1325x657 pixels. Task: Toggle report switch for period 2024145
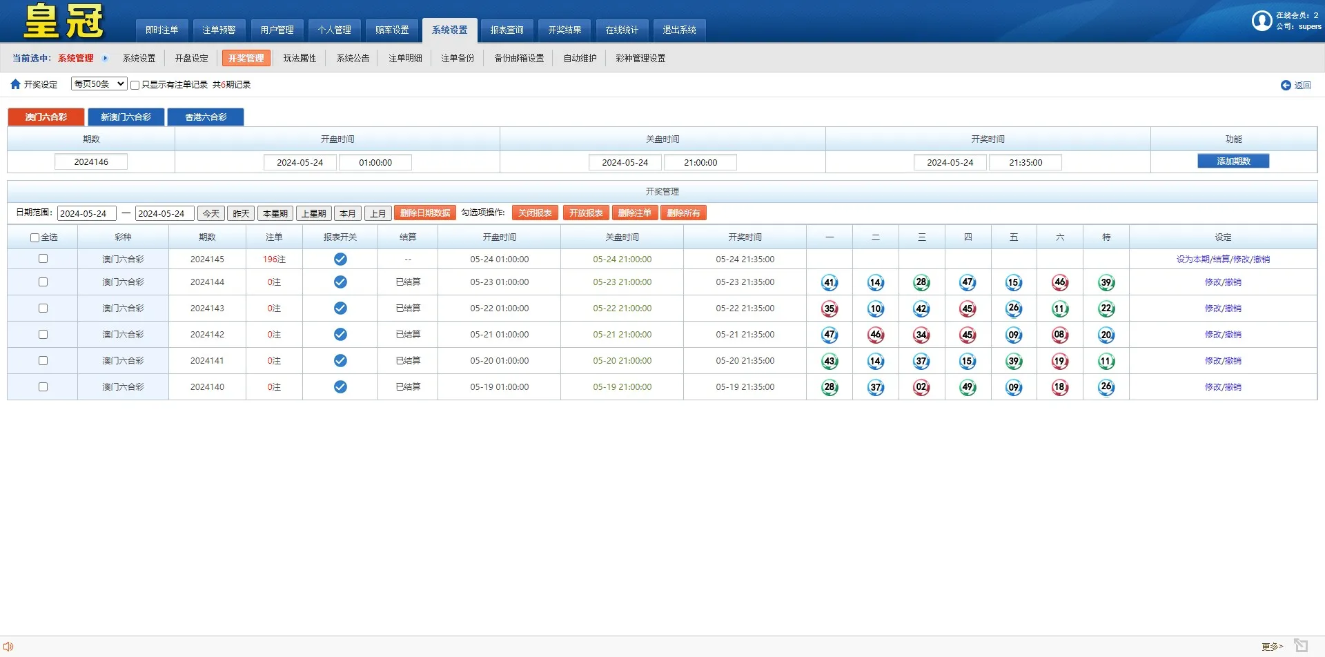pyautogui.click(x=340, y=259)
